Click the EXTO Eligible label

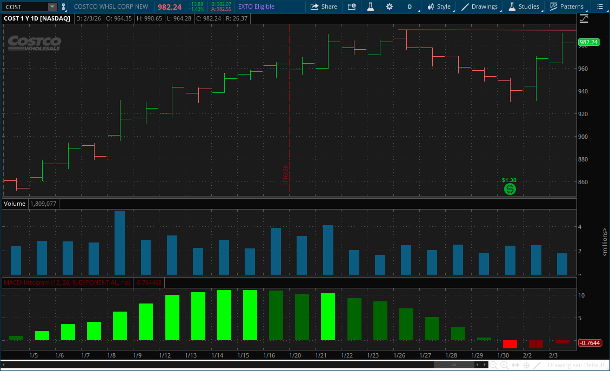(256, 6)
